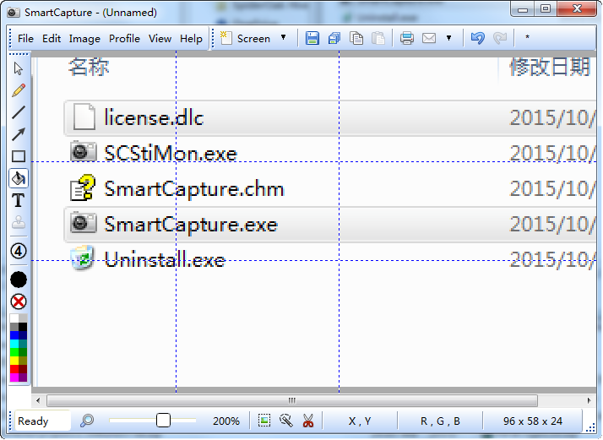Select the Text tool
The height and width of the screenshot is (440, 603).
point(18,200)
